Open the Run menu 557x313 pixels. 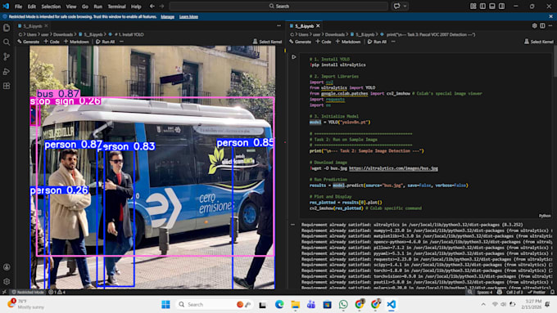pyautogui.click(x=98, y=7)
